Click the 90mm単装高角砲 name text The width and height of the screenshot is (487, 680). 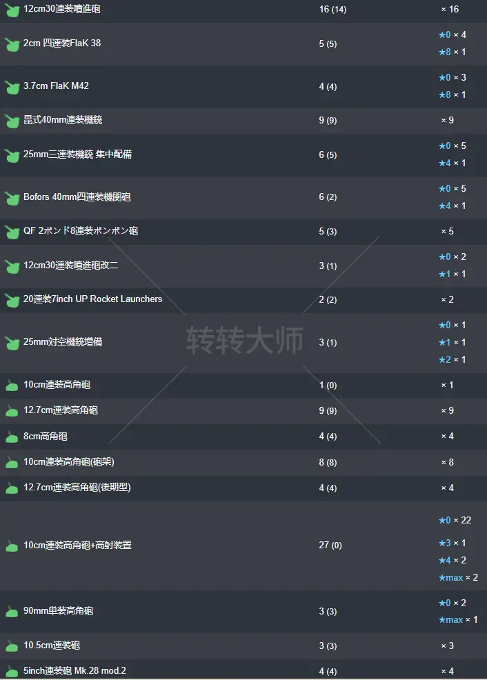pos(58,610)
